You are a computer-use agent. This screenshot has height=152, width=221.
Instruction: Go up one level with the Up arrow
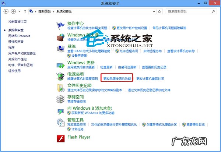[25, 11]
